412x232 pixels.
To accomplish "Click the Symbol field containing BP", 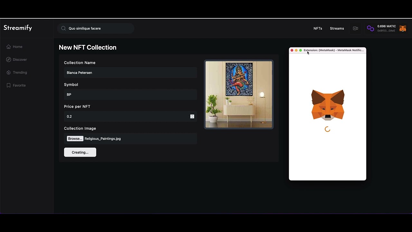I will coord(130,94).
